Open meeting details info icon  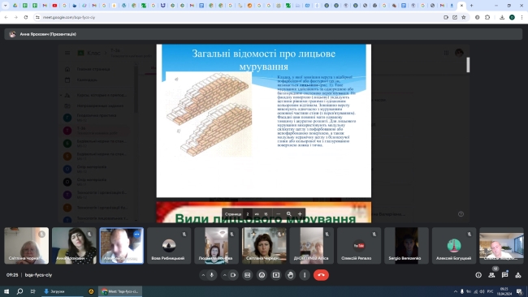tap(478, 275)
